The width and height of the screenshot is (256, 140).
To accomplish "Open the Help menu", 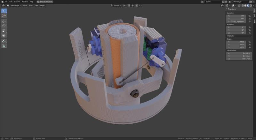I will coord(31,2).
